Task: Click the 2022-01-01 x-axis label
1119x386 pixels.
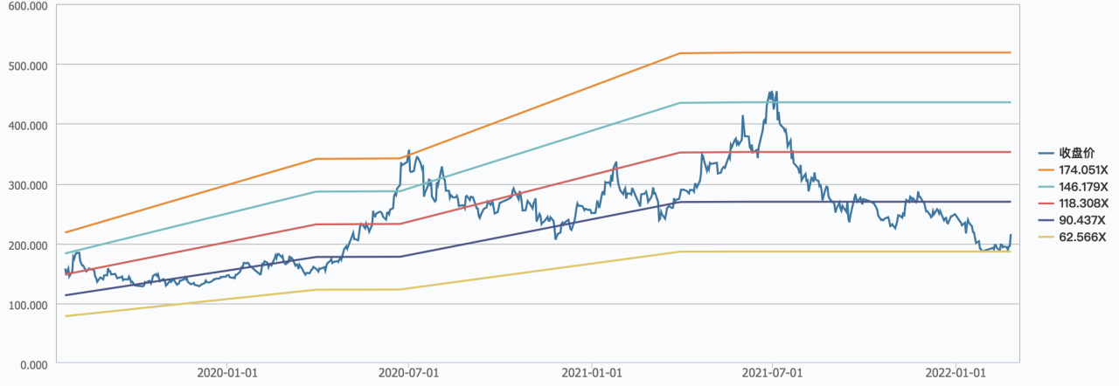Action: point(956,373)
